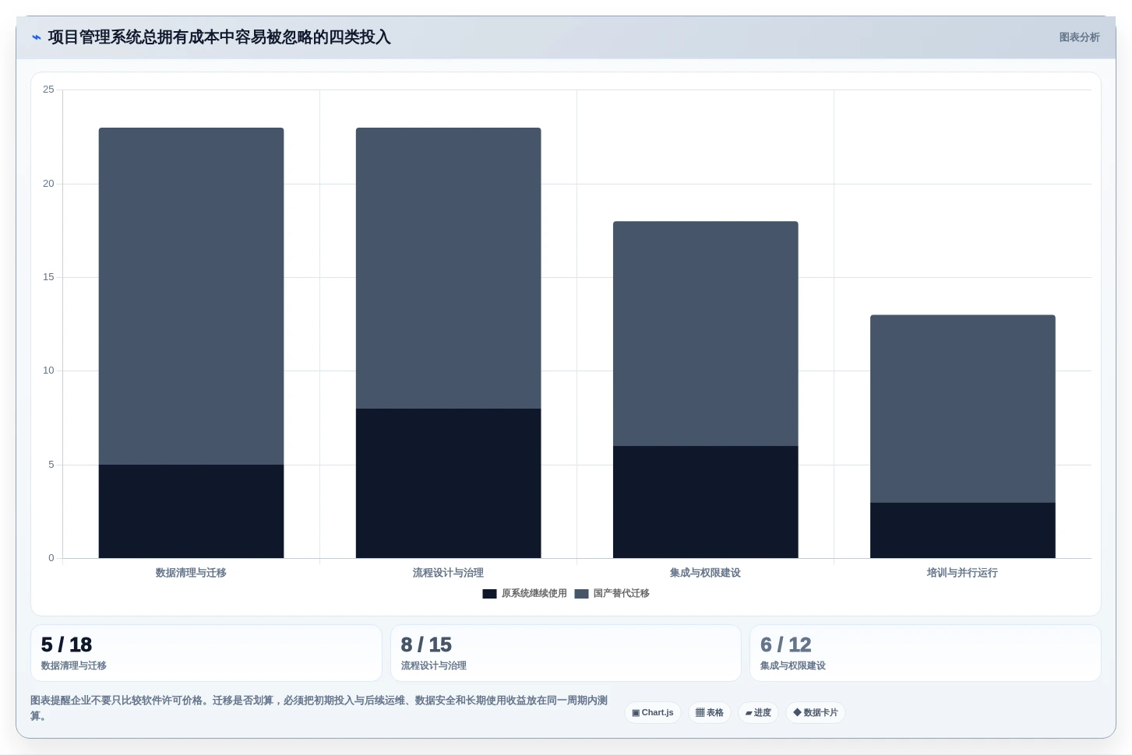The height and width of the screenshot is (755, 1132).
Task: Click the dark bar segment for 集成与权限建设
Action: [705, 502]
